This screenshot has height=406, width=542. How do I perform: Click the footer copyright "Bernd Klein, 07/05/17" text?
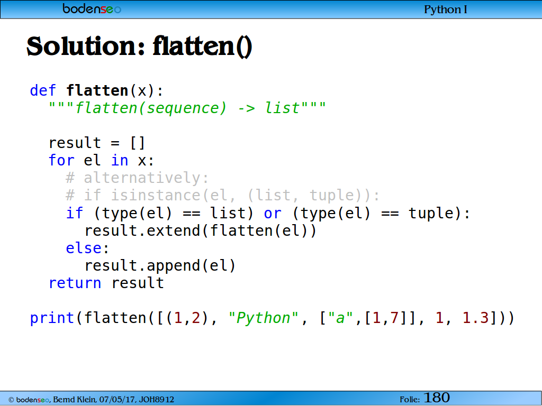click(x=95, y=400)
